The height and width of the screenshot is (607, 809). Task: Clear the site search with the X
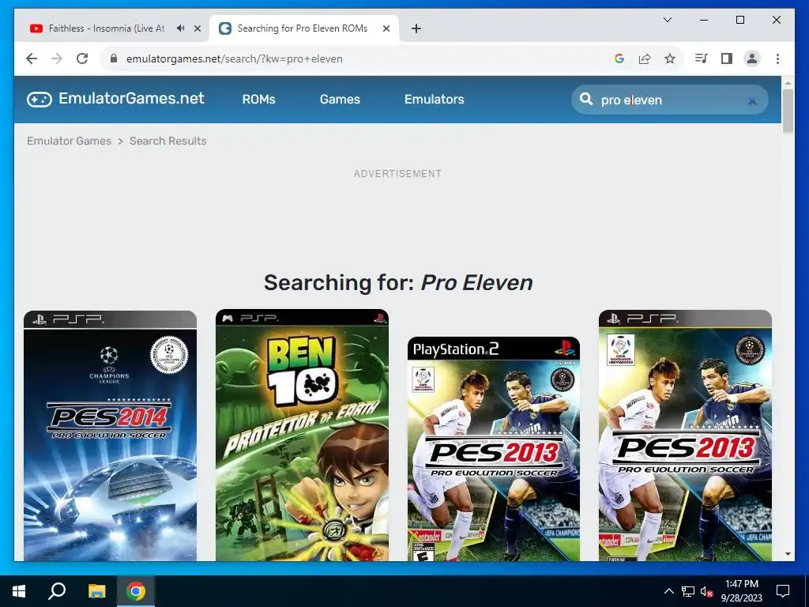(x=752, y=101)
